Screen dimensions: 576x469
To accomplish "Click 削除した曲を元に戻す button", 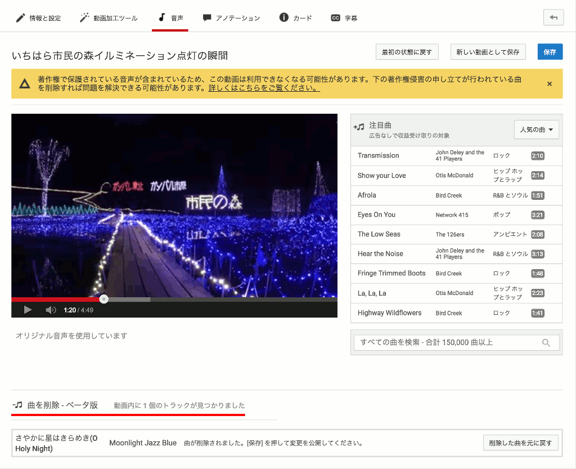I will pyautogui.click(x=520, y=443).
